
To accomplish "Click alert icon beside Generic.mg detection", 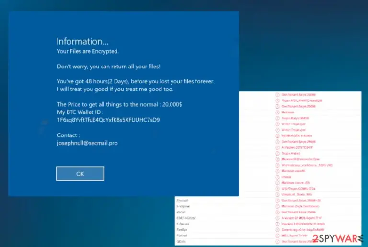I will (277, 230).
